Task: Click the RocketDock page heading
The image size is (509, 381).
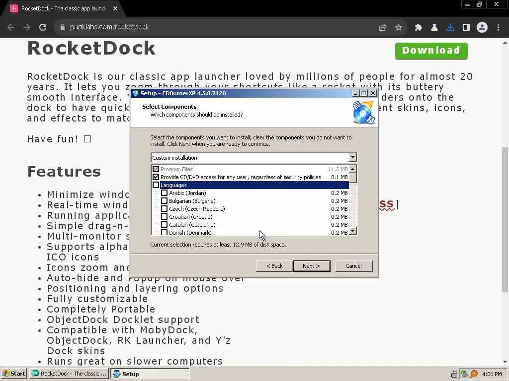Action: (91, 48)
